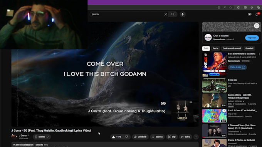Image resolution: width=262 pixels, height=147 pixels.
Task: Open the A Thousand Years thumbnail
Action: 215,131
